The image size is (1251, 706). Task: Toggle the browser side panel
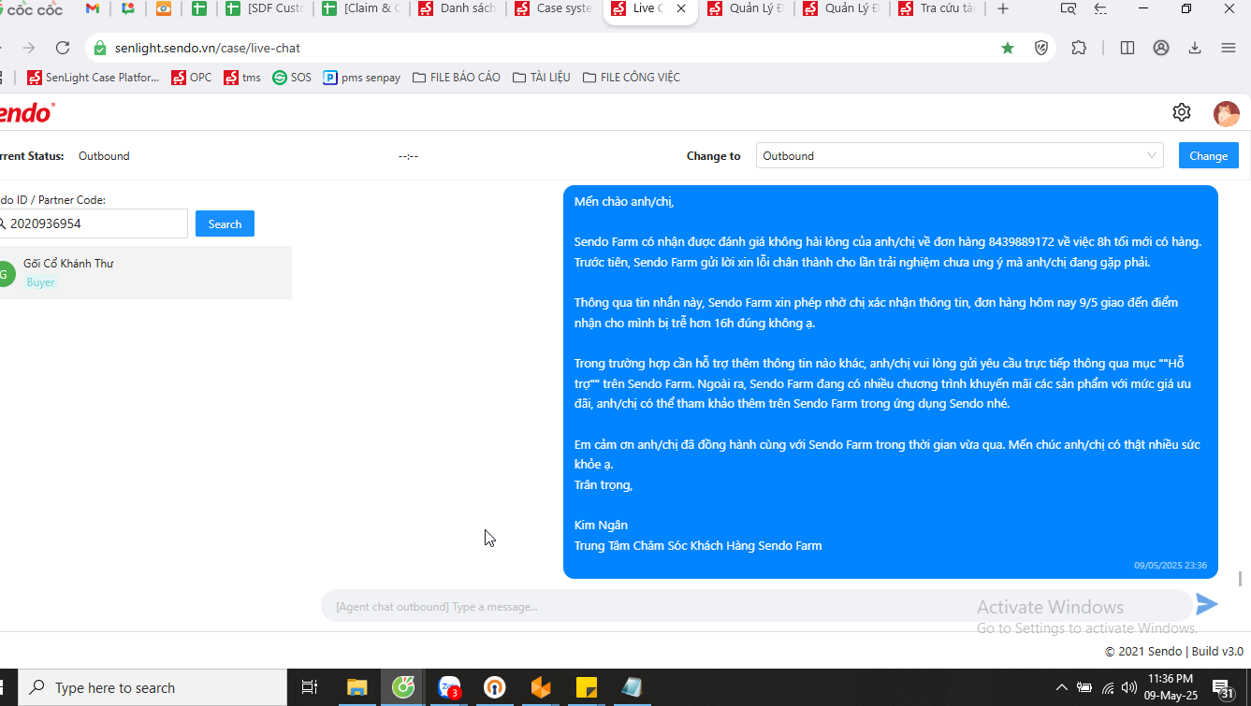pos(1127,48)
